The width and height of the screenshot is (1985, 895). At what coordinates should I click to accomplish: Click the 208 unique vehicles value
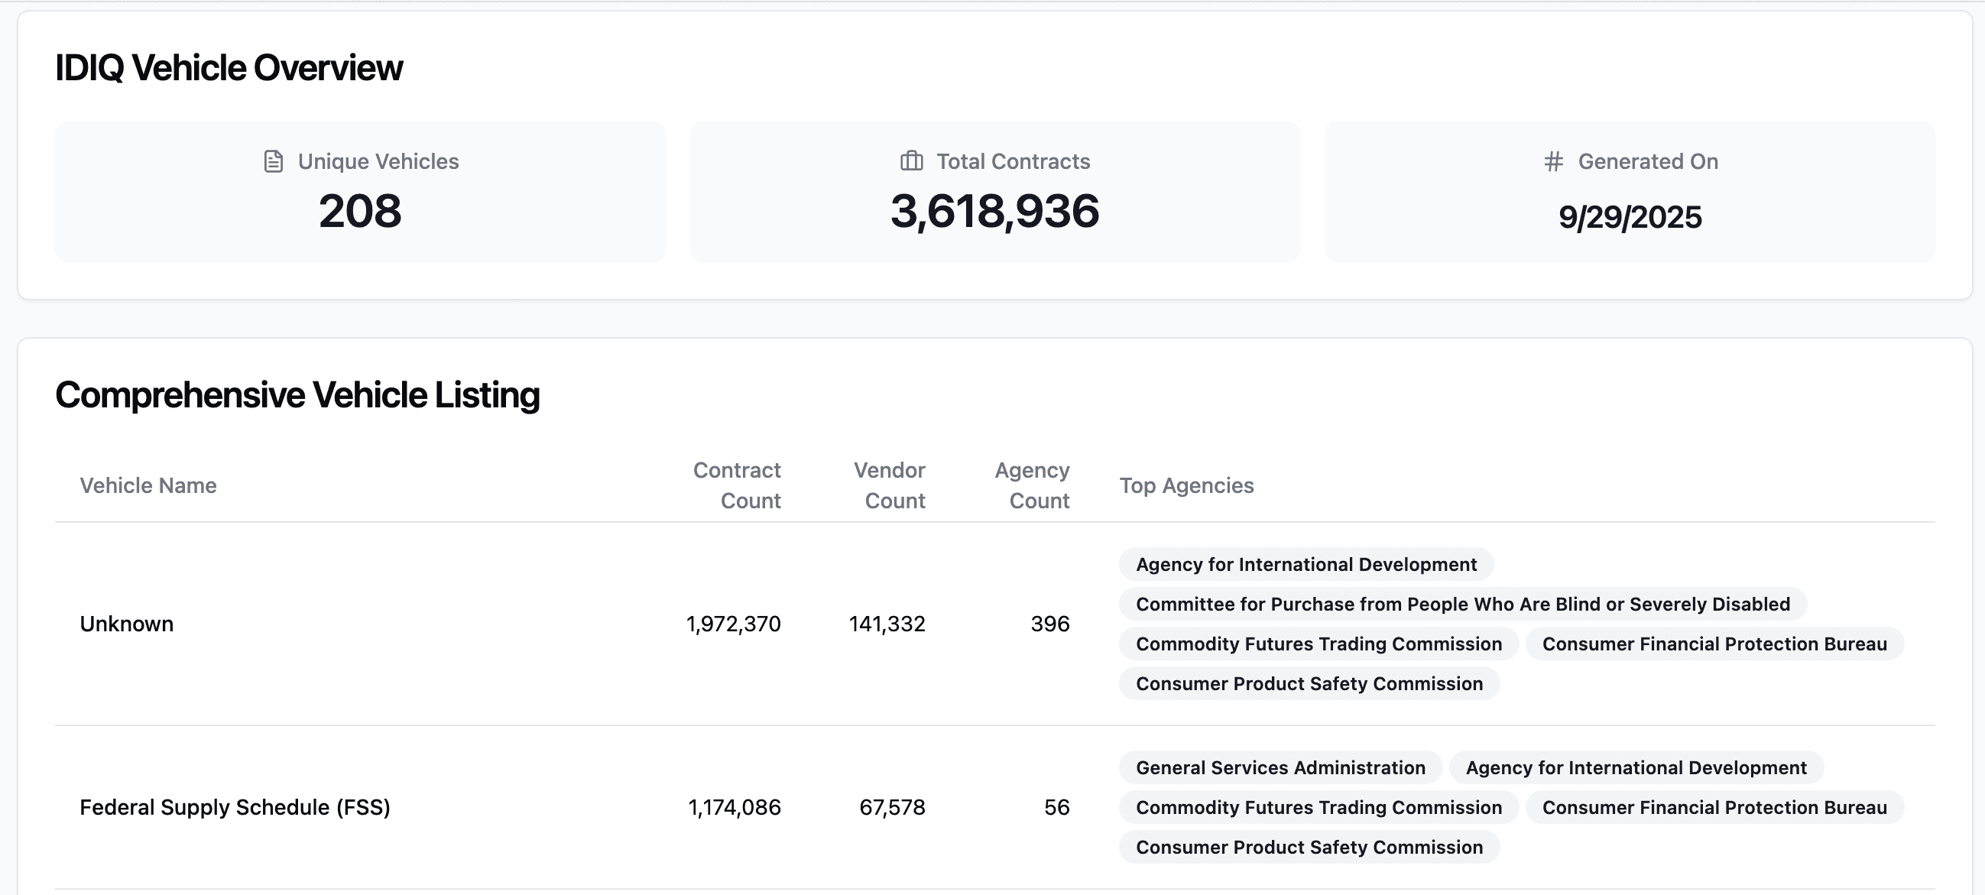point(360,211)
